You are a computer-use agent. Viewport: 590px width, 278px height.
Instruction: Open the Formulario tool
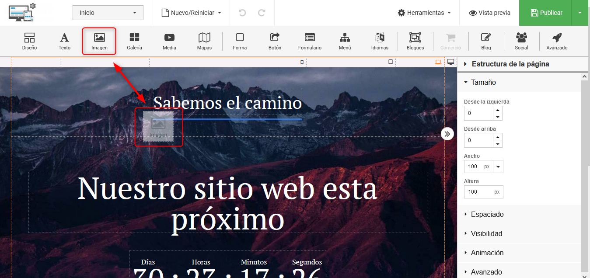pyautogui.click(x=310, y=41)
